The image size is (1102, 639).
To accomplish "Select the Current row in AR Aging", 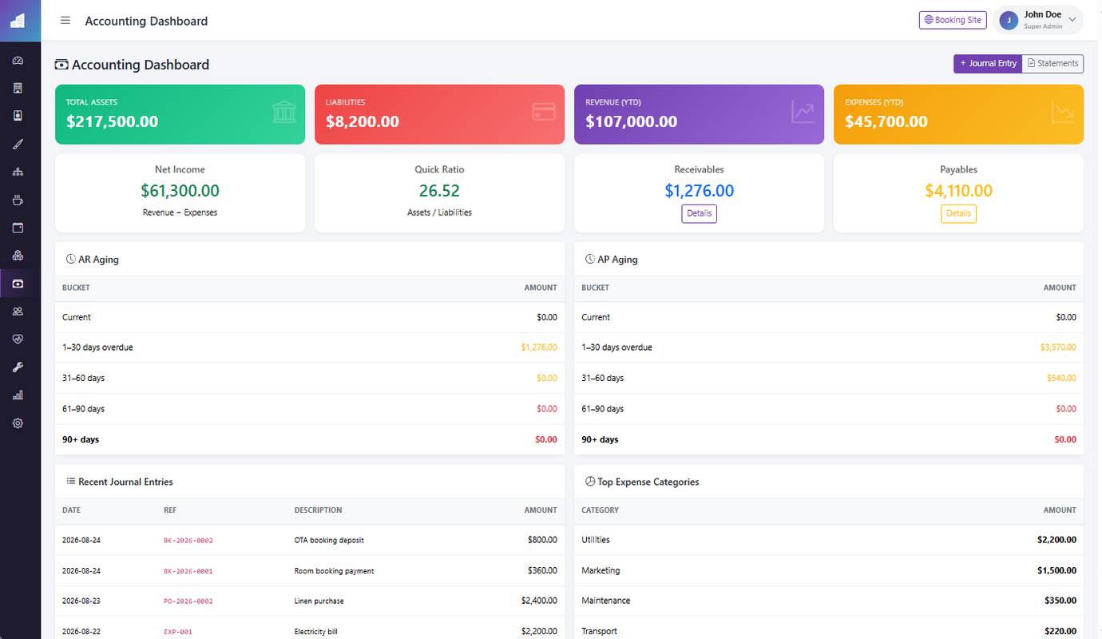I will (310, 317).
